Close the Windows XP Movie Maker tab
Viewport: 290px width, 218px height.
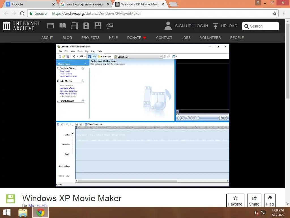pos(163,4)
